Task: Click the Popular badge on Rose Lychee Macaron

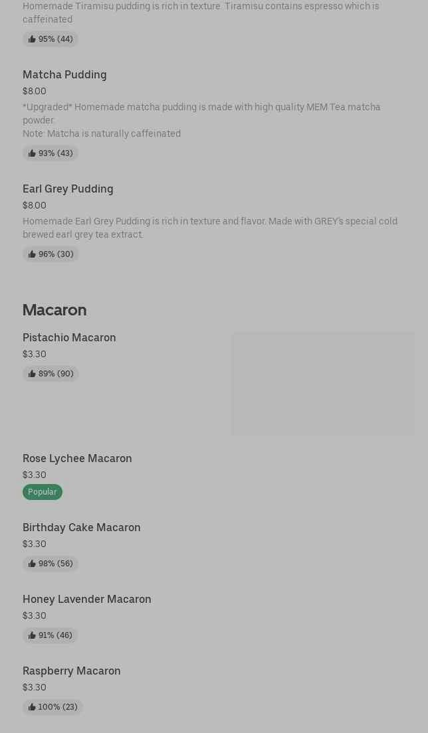Action: (43, 492)
